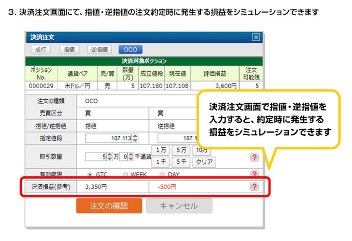Switch to the 指値 order tab
This screenshot has height=241, width=352.
[x=69, y=49]
